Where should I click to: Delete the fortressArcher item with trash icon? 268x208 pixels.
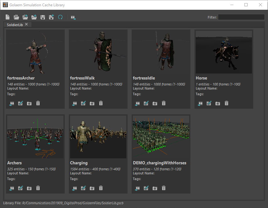(x=38, y=103)
